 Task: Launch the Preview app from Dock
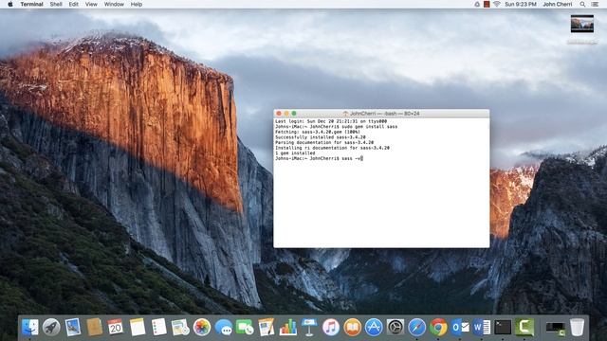pyautogui.click(x=73, y=327)
